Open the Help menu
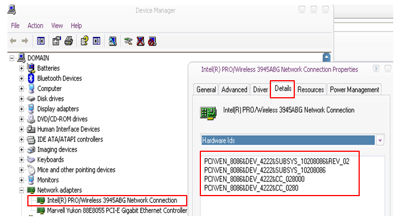Viewport: 399px width, 224px height. tap(76, 26)
